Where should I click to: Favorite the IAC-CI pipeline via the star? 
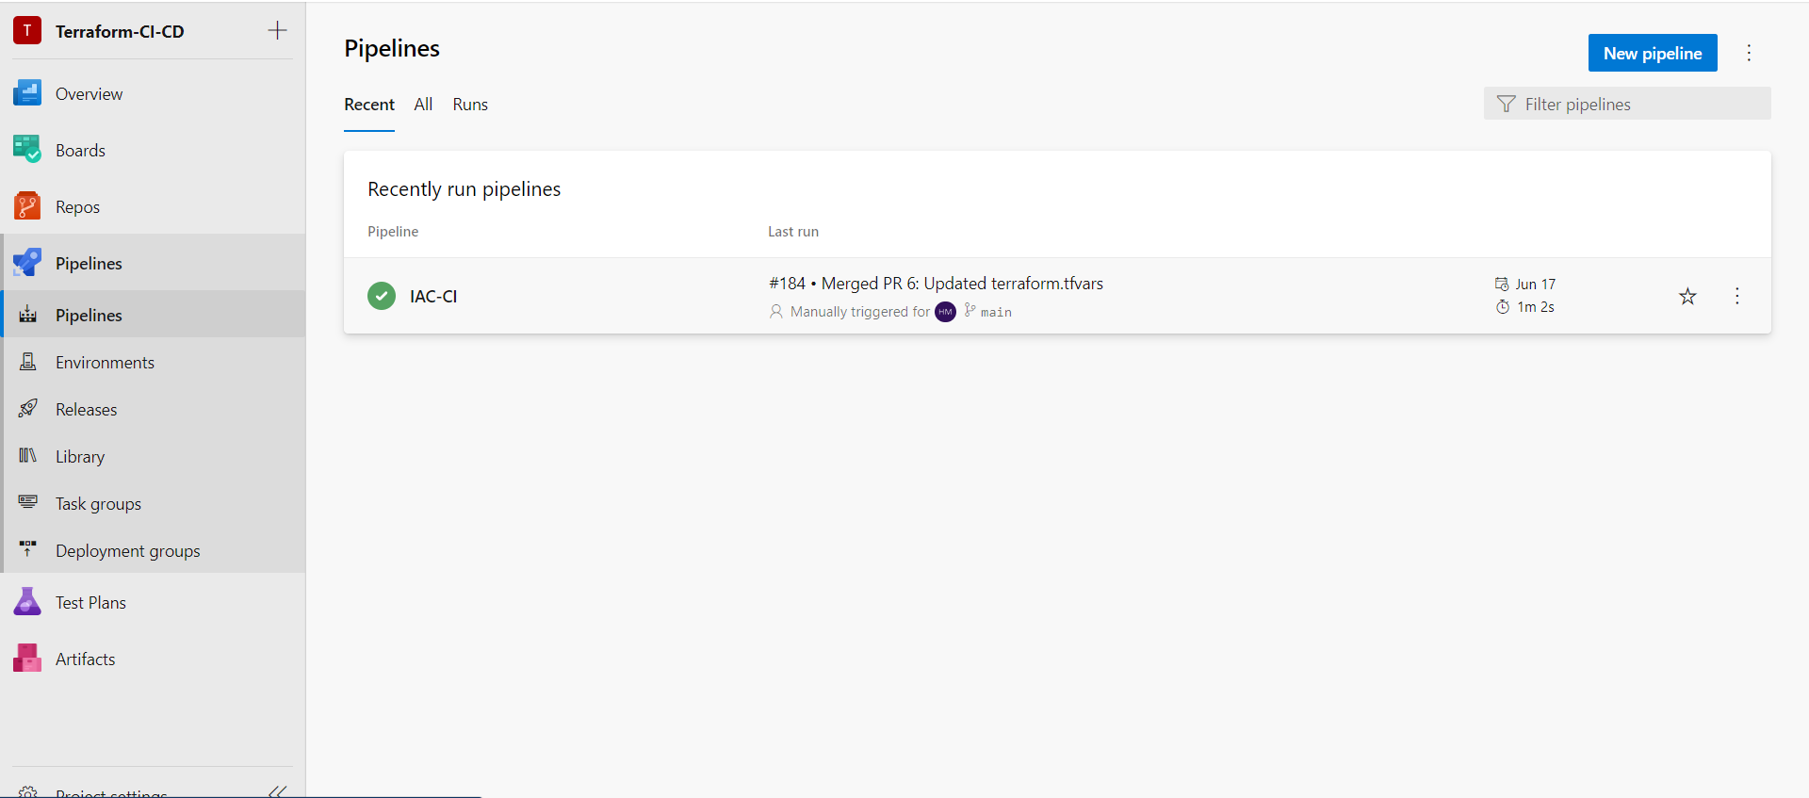coord(1687,296)
